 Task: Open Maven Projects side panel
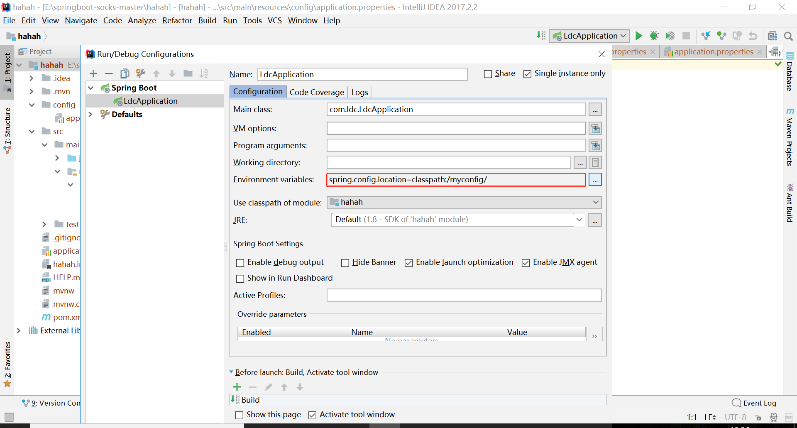pyautogui.click(x=790, y=137)
